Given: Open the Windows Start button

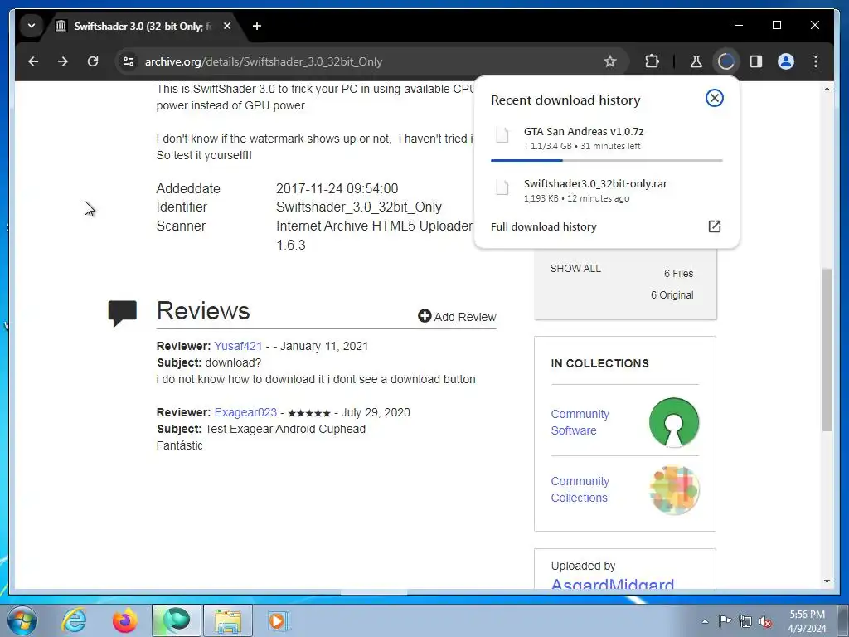Looking at the screenshot, I should point(22,620).
